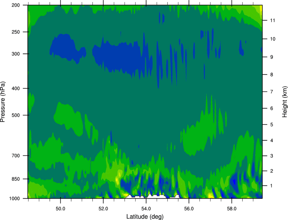Click height tick label 8

coord(272,75)
